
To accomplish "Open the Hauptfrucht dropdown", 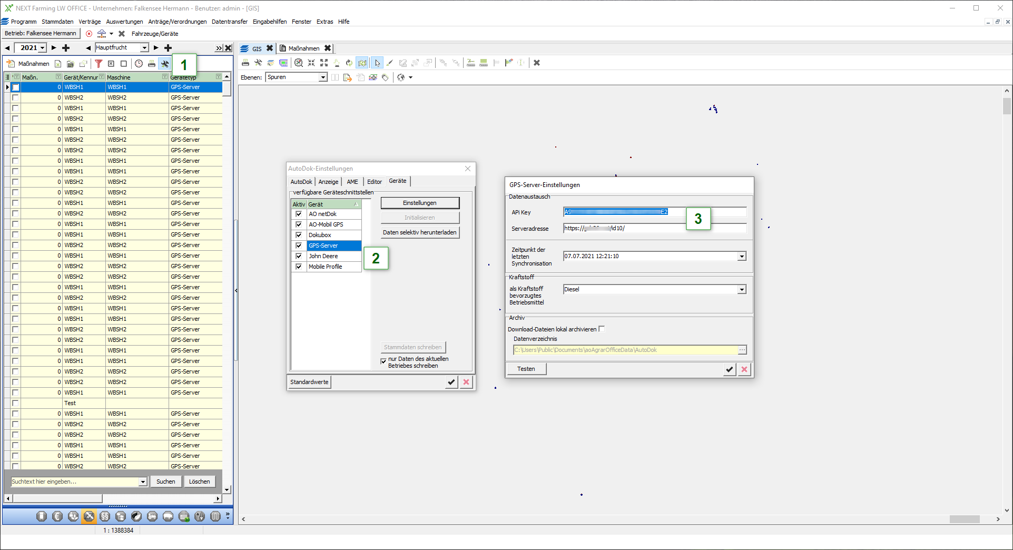I will [x=144, y=48].
